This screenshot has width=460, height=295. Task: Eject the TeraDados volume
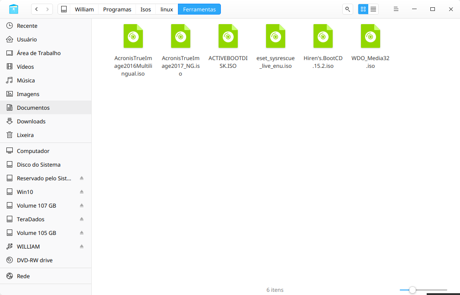click(x=82, y=219)
